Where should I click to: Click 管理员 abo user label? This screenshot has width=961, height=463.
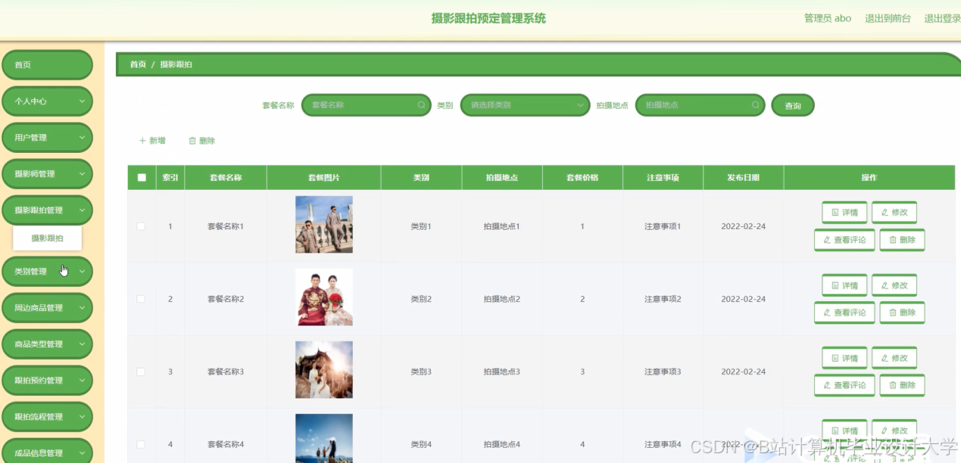tap(828, 18)
